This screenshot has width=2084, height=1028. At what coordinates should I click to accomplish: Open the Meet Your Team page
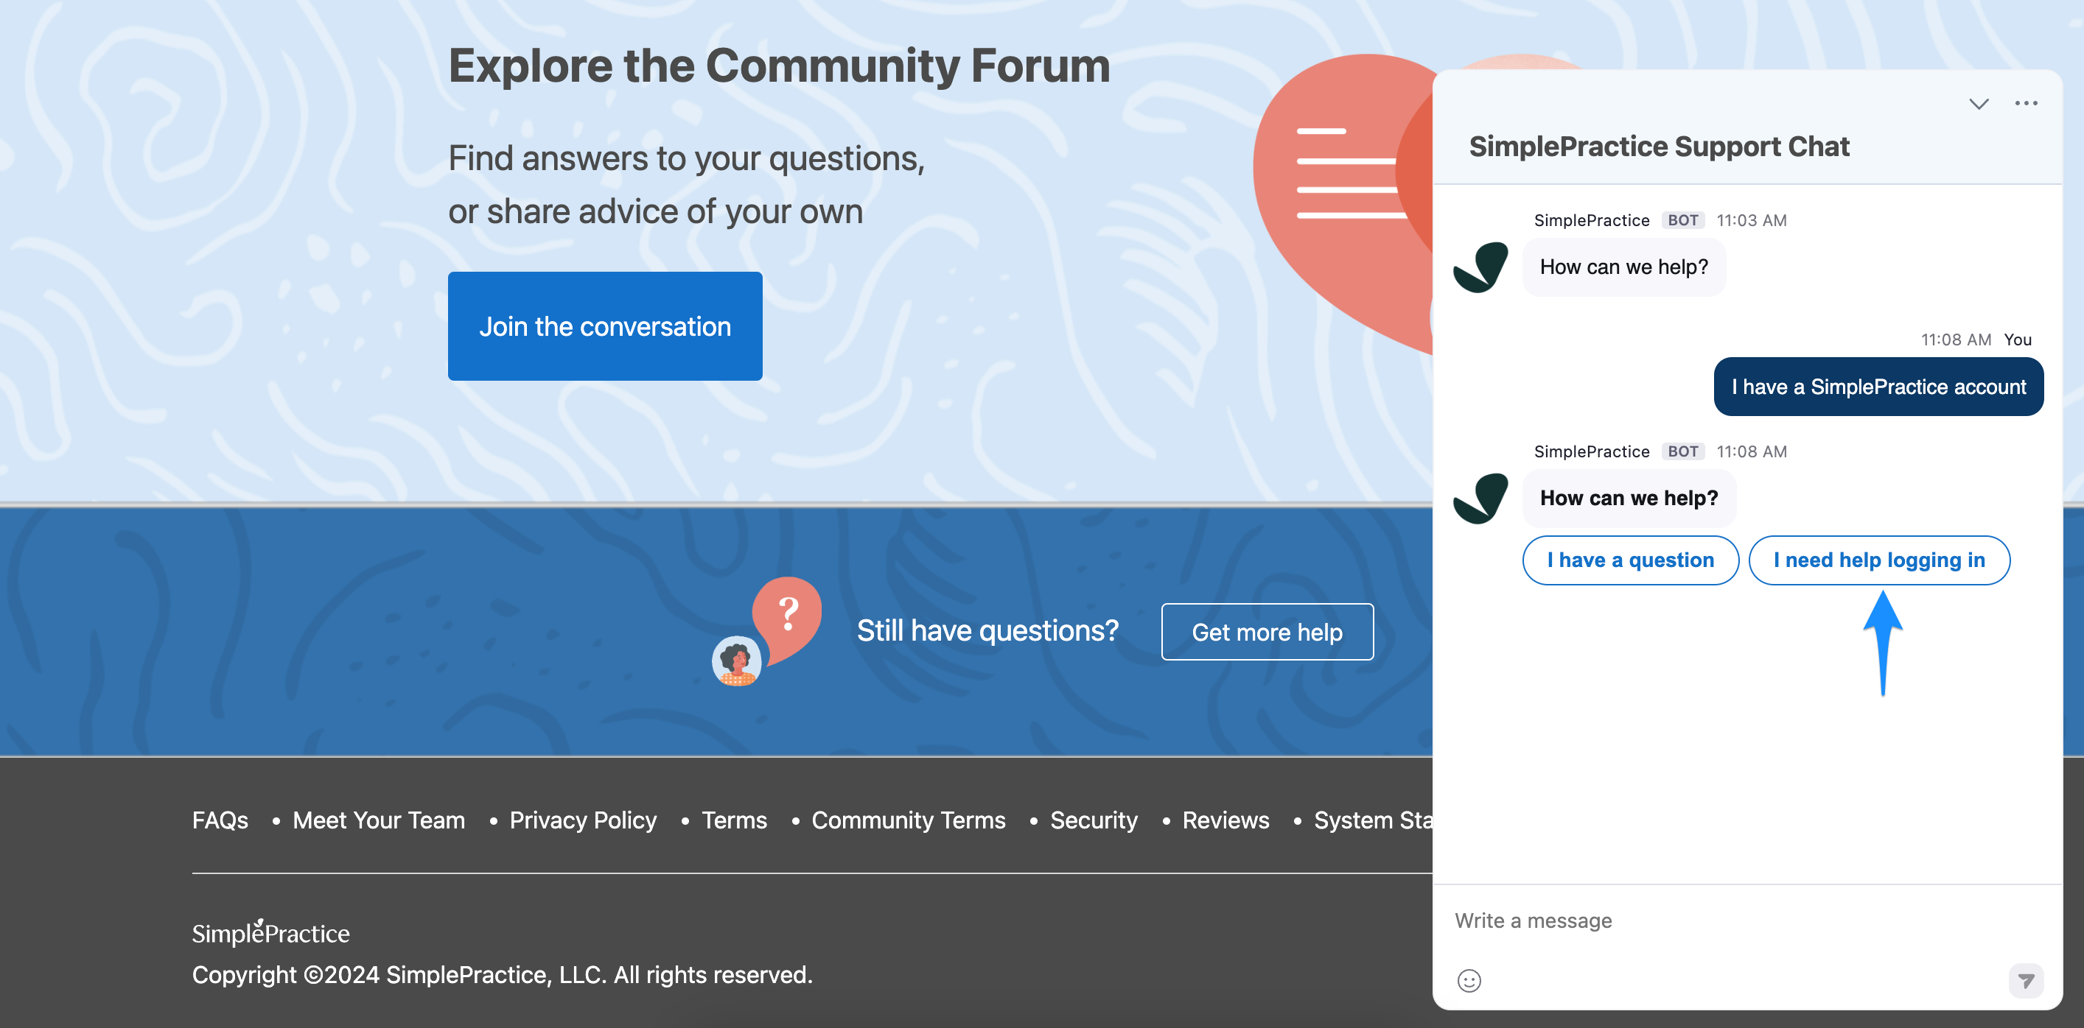[379, 820]
